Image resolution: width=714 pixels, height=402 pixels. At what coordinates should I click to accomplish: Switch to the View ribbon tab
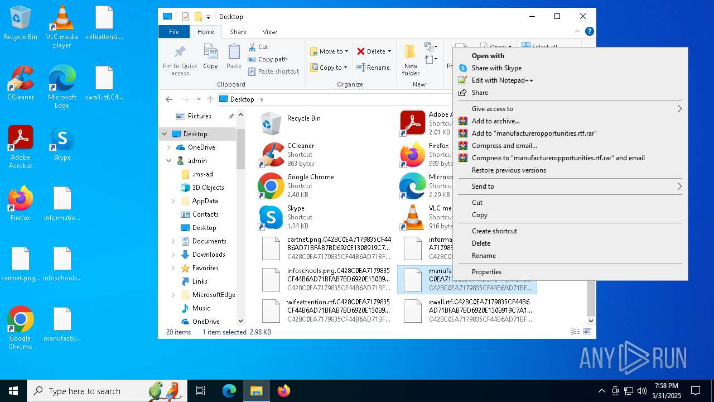click(269, 32)
